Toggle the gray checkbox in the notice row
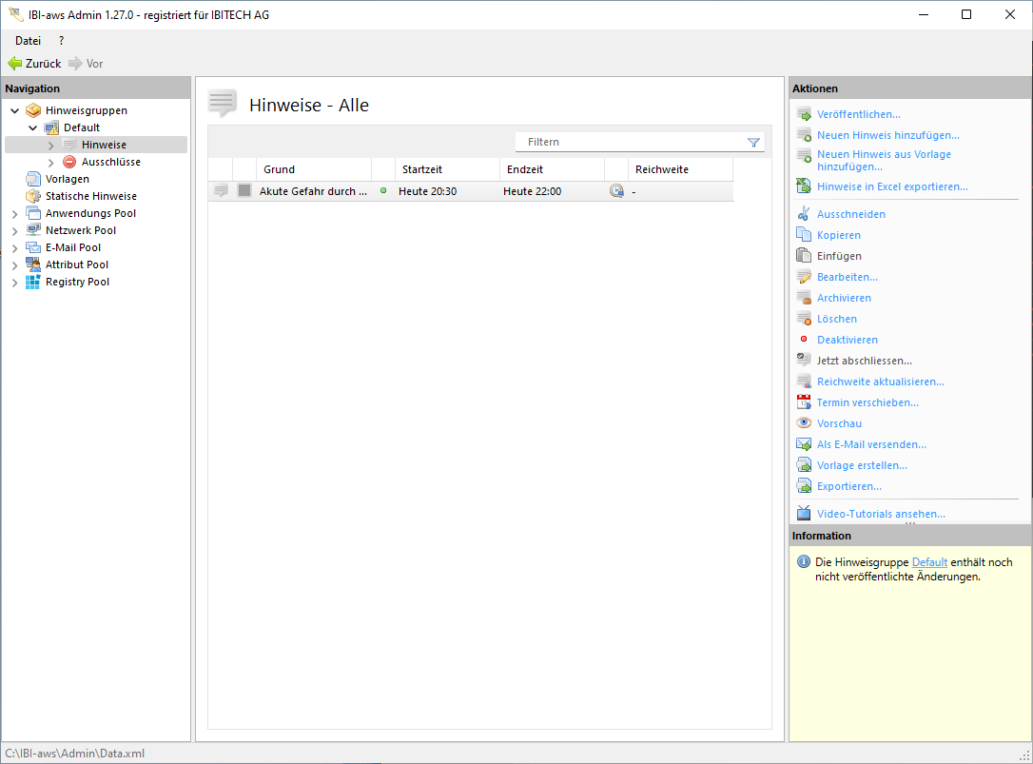Viewport: 1033px width, 764px height. (x=244, y=191)
